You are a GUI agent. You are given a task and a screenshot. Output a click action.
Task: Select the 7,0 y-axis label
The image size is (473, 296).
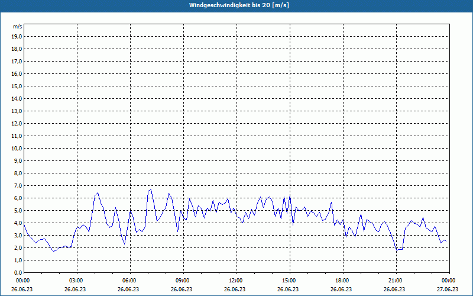[18, 186]
